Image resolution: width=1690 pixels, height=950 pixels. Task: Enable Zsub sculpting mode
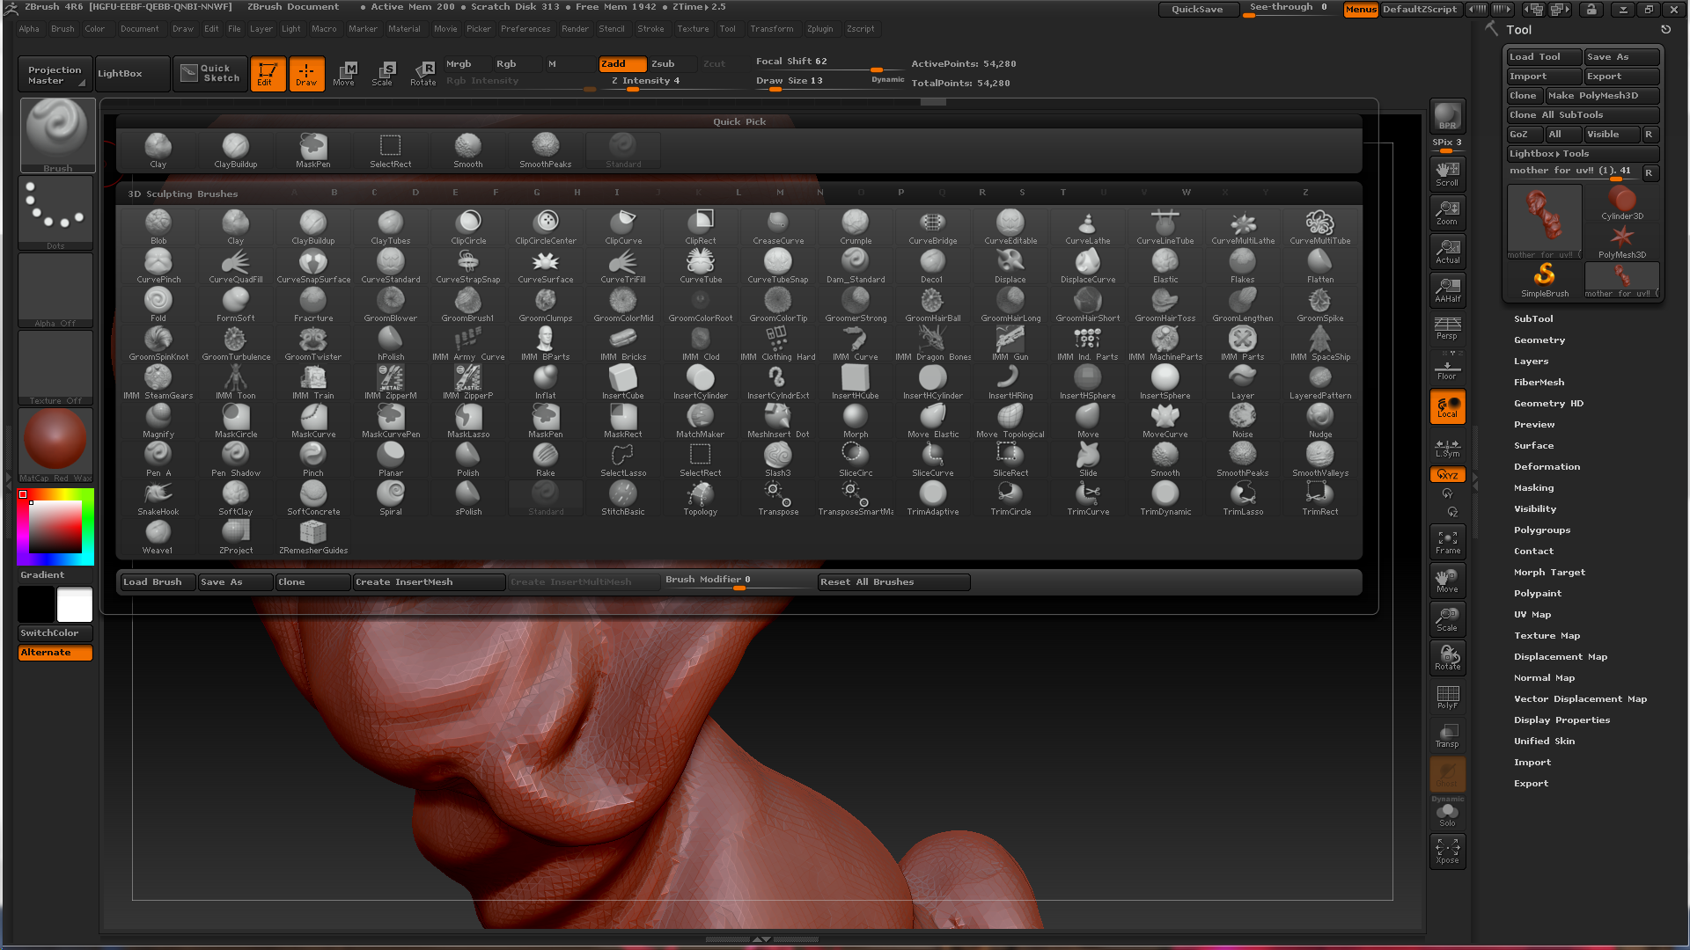click(672, 64)
